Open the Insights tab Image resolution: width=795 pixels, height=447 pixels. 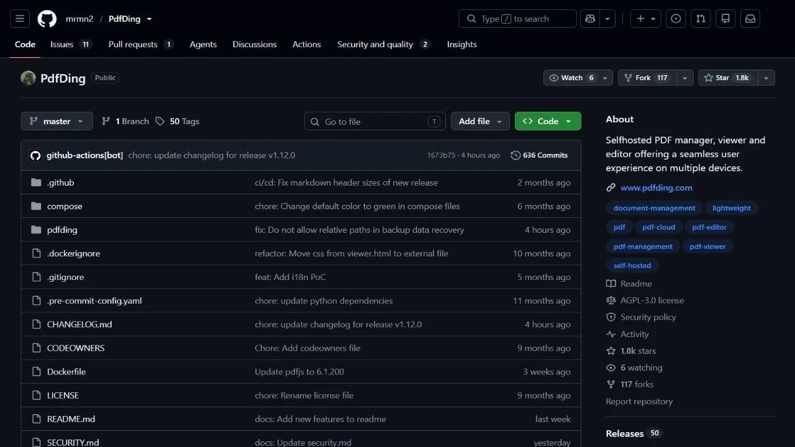[462, 44]
